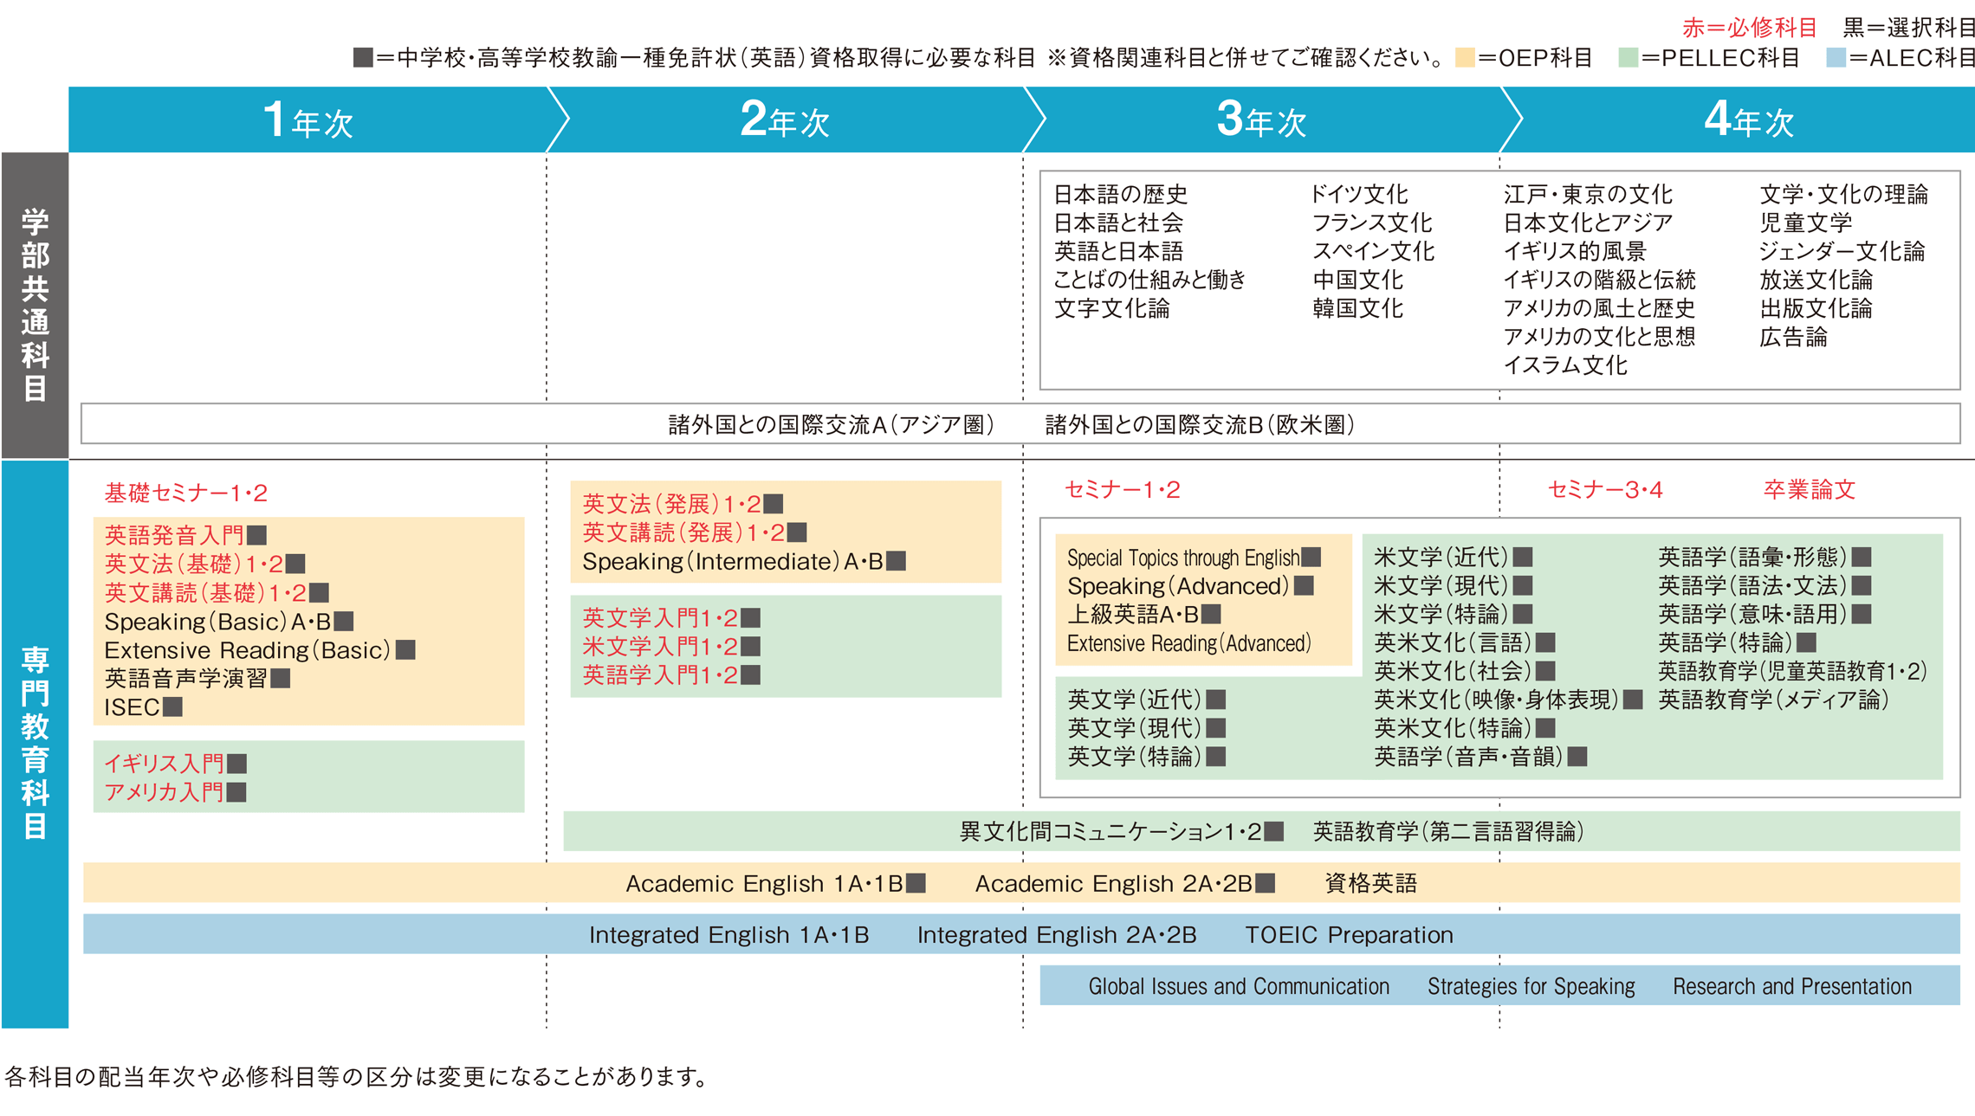Click the ALEC科目 blue legend swatch

(x=1835, y=58)
